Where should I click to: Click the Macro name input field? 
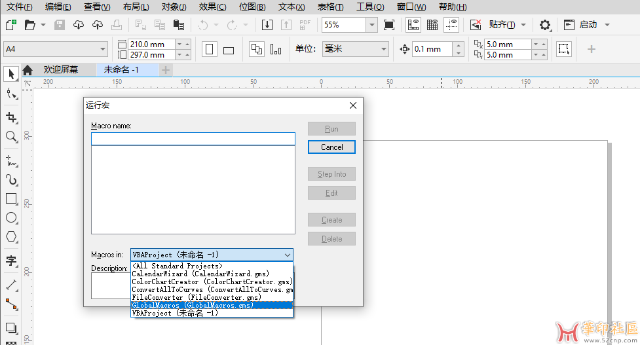(x=193, y=139)
